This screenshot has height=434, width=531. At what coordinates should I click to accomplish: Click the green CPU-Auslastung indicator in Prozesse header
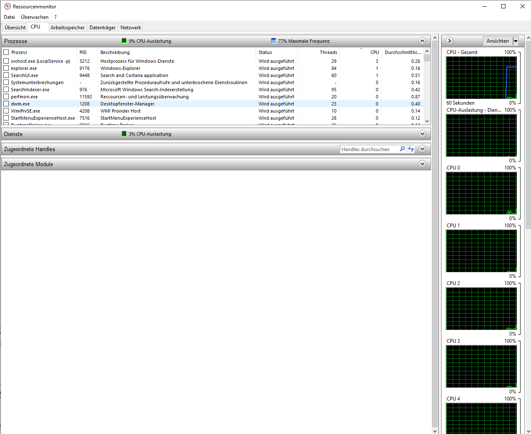124,41
